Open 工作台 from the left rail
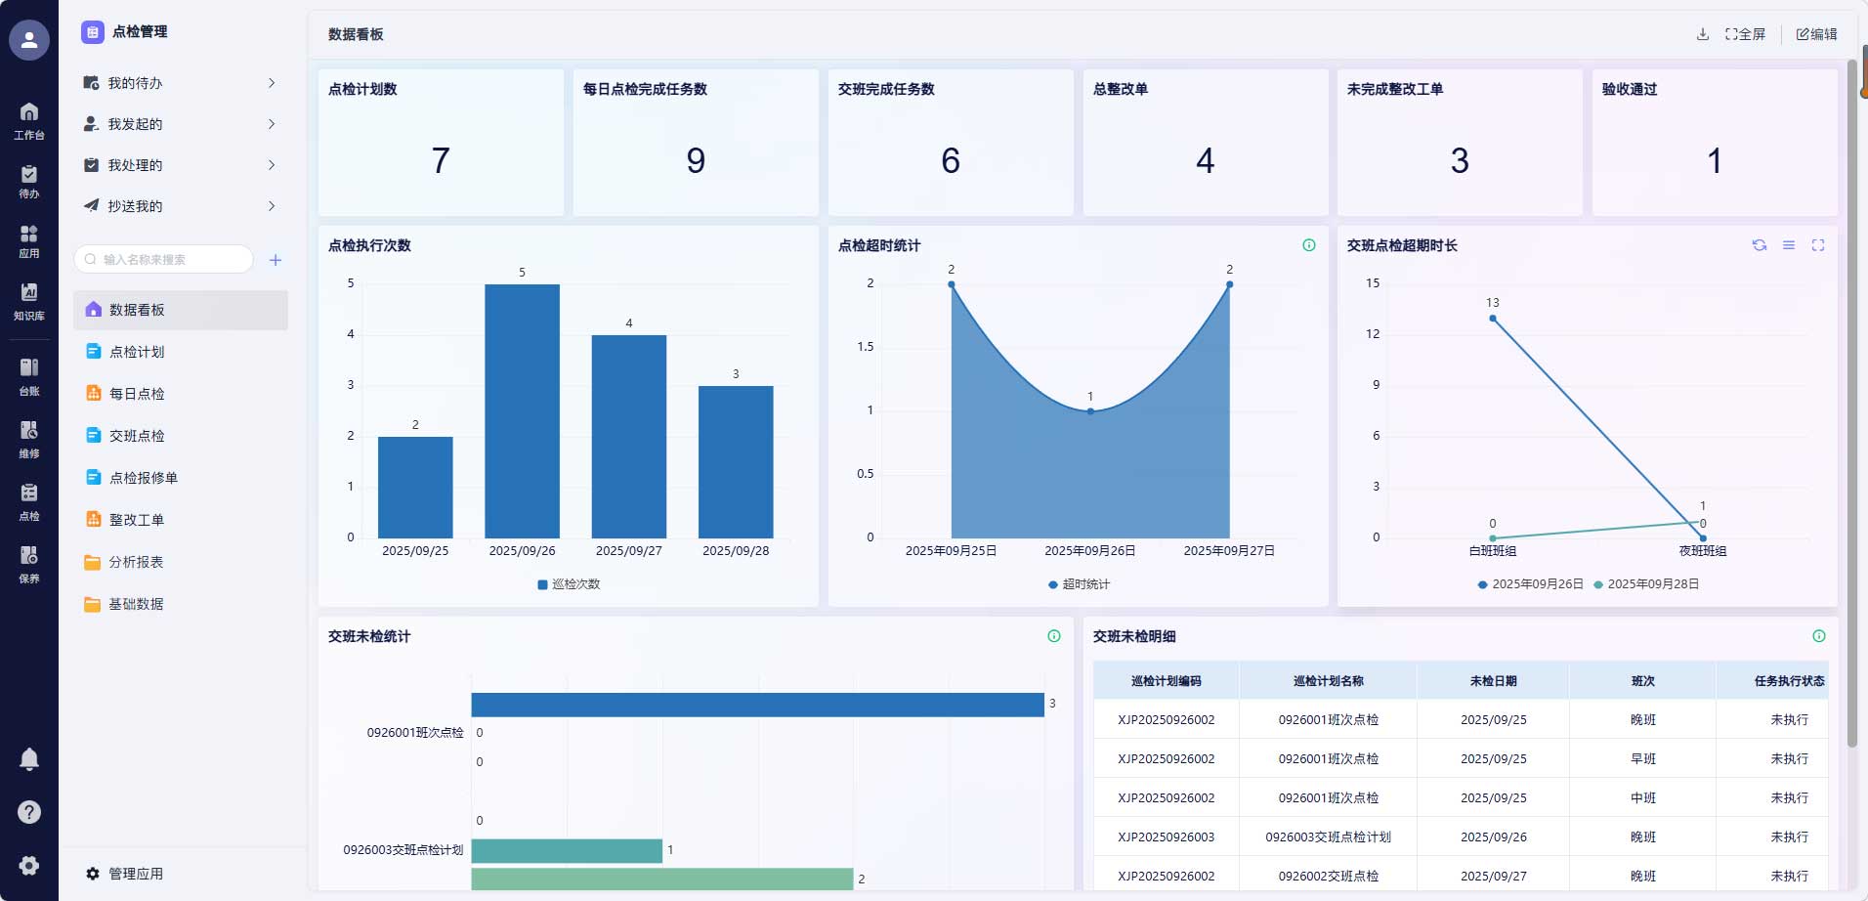The width and height of the screenshot is (1868, 901). click(x=29, y=120)
